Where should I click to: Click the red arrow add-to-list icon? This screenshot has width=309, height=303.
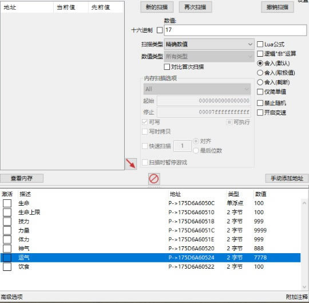[131, 164]
